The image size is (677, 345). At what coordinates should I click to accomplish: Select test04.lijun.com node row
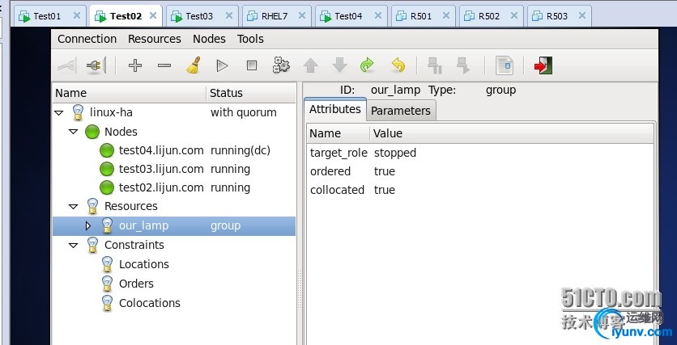[174, 150]
